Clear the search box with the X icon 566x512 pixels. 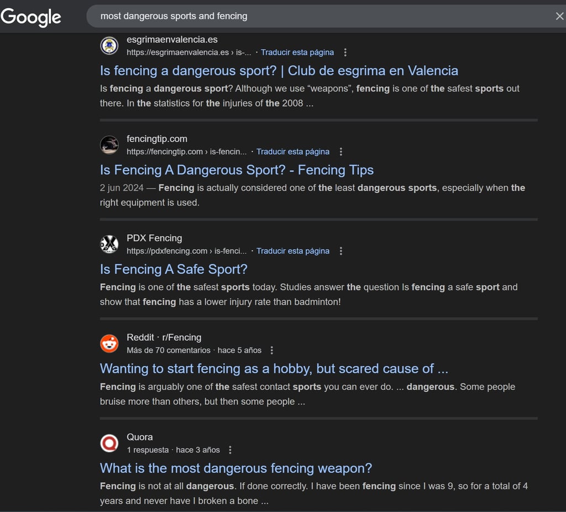pyautogui.click(x=559, y=16)
